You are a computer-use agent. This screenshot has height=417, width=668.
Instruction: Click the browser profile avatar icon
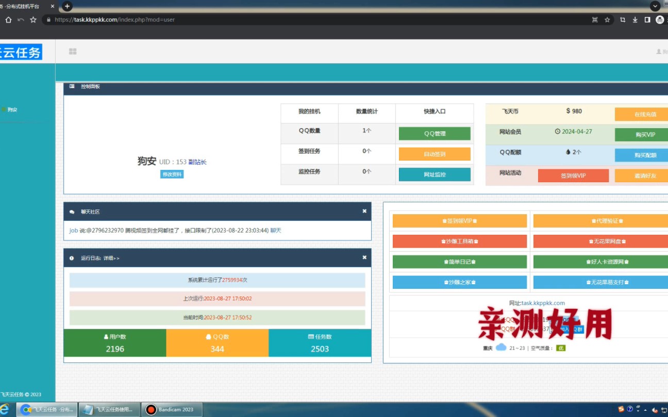tap(660, 20)
